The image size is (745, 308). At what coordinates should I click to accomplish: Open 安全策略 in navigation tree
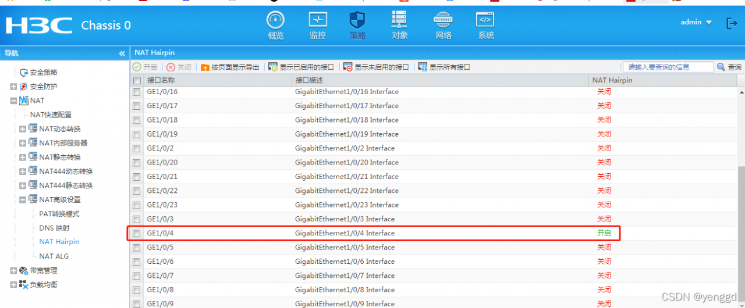tap(44, 73)
